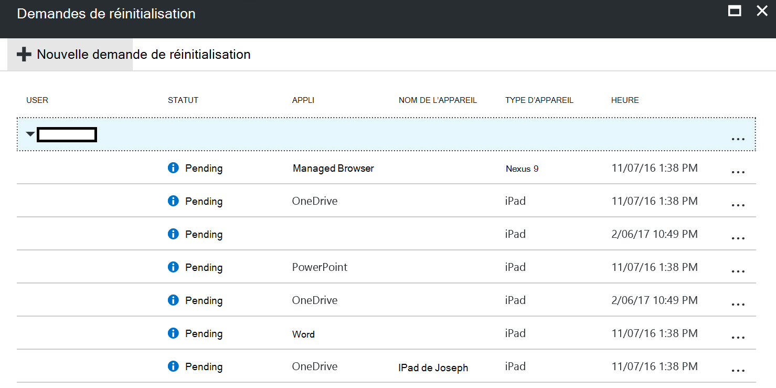The height and width of the screenshot is (388, 776).
Task: Click info icon in Word row
Action: tap(173, 333)
